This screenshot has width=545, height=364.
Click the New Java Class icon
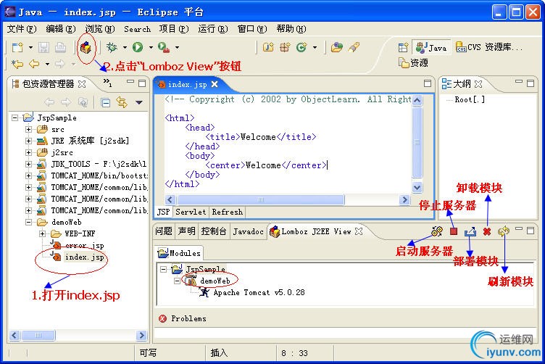click(301, 47)
